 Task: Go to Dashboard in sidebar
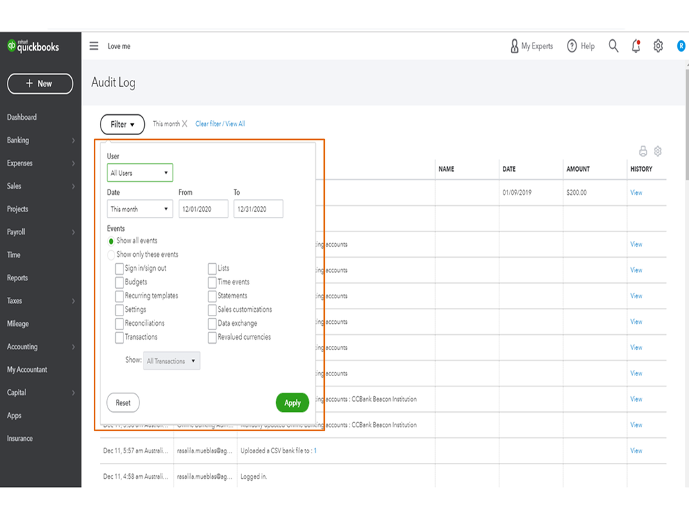coord(22,117)
